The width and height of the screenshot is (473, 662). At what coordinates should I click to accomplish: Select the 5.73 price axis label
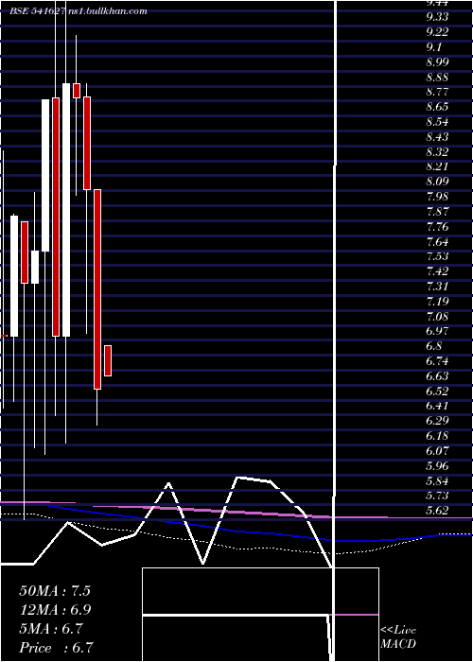pos(437,496)
